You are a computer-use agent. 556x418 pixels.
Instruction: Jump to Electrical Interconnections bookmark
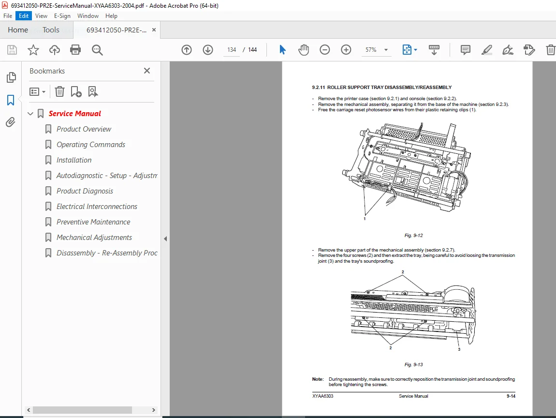coord(97,207)
